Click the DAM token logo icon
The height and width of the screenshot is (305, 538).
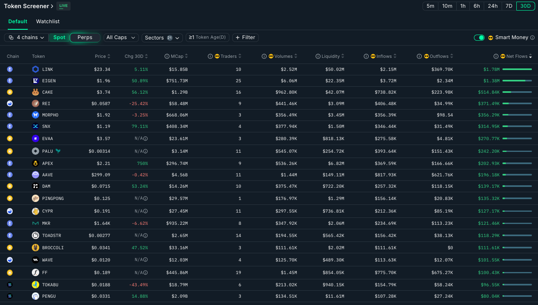36,186
